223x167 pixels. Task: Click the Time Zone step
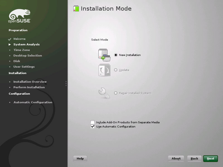click(x=22, y=50)
